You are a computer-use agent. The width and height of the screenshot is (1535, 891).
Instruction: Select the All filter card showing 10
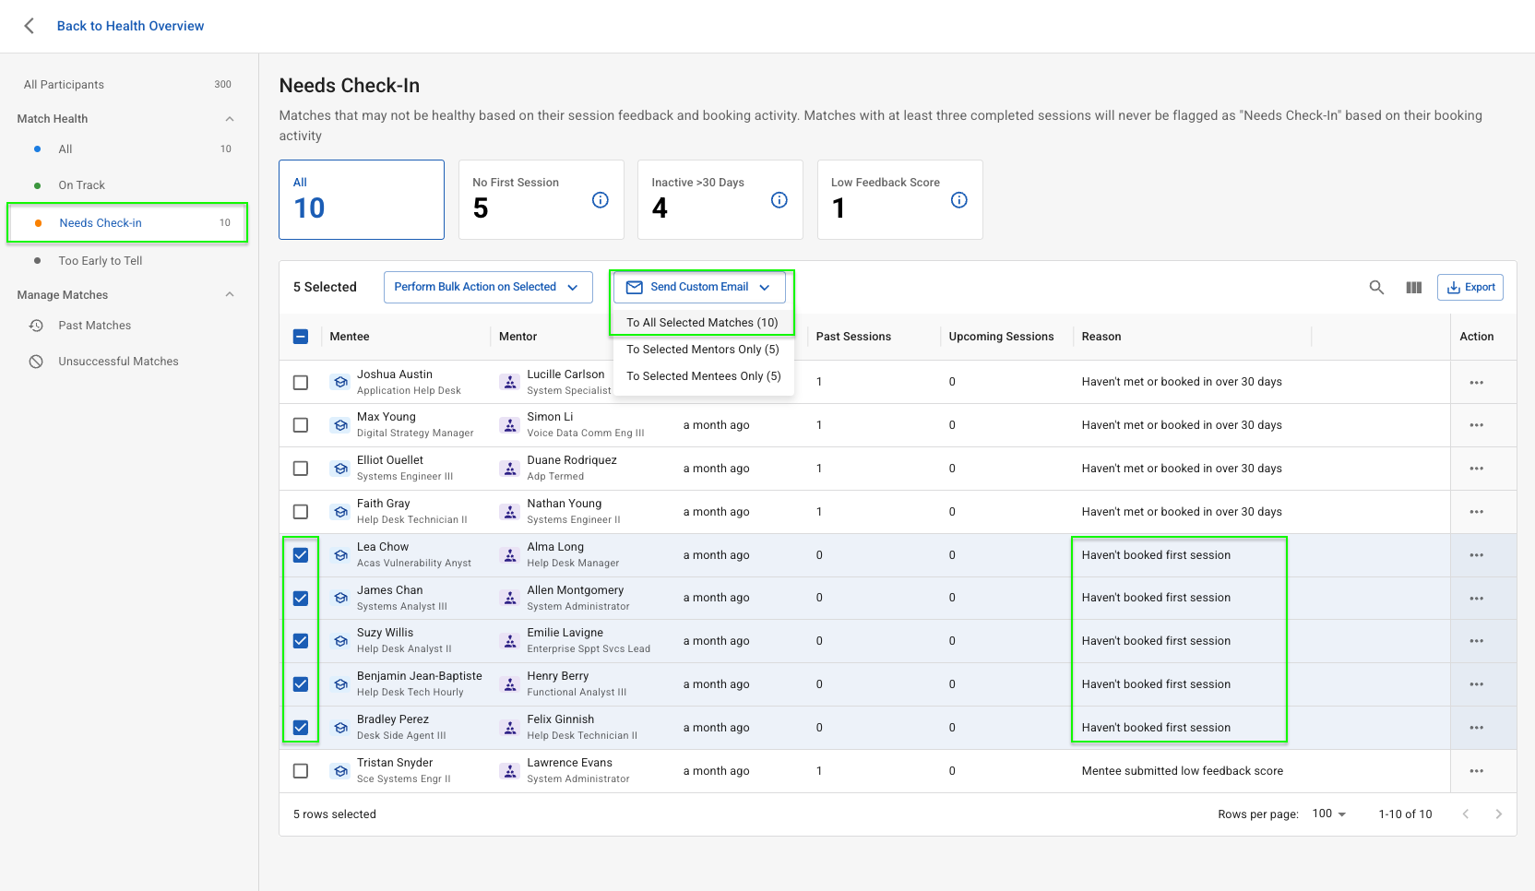[361, 199]
